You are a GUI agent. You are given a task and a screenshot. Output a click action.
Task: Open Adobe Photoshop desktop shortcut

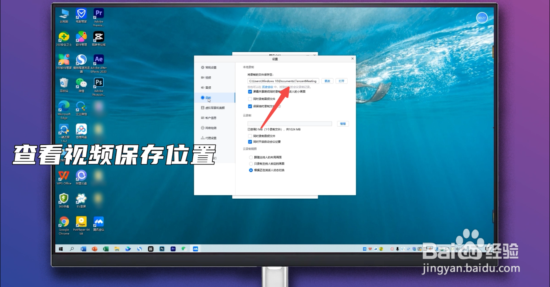click(99, 87)
